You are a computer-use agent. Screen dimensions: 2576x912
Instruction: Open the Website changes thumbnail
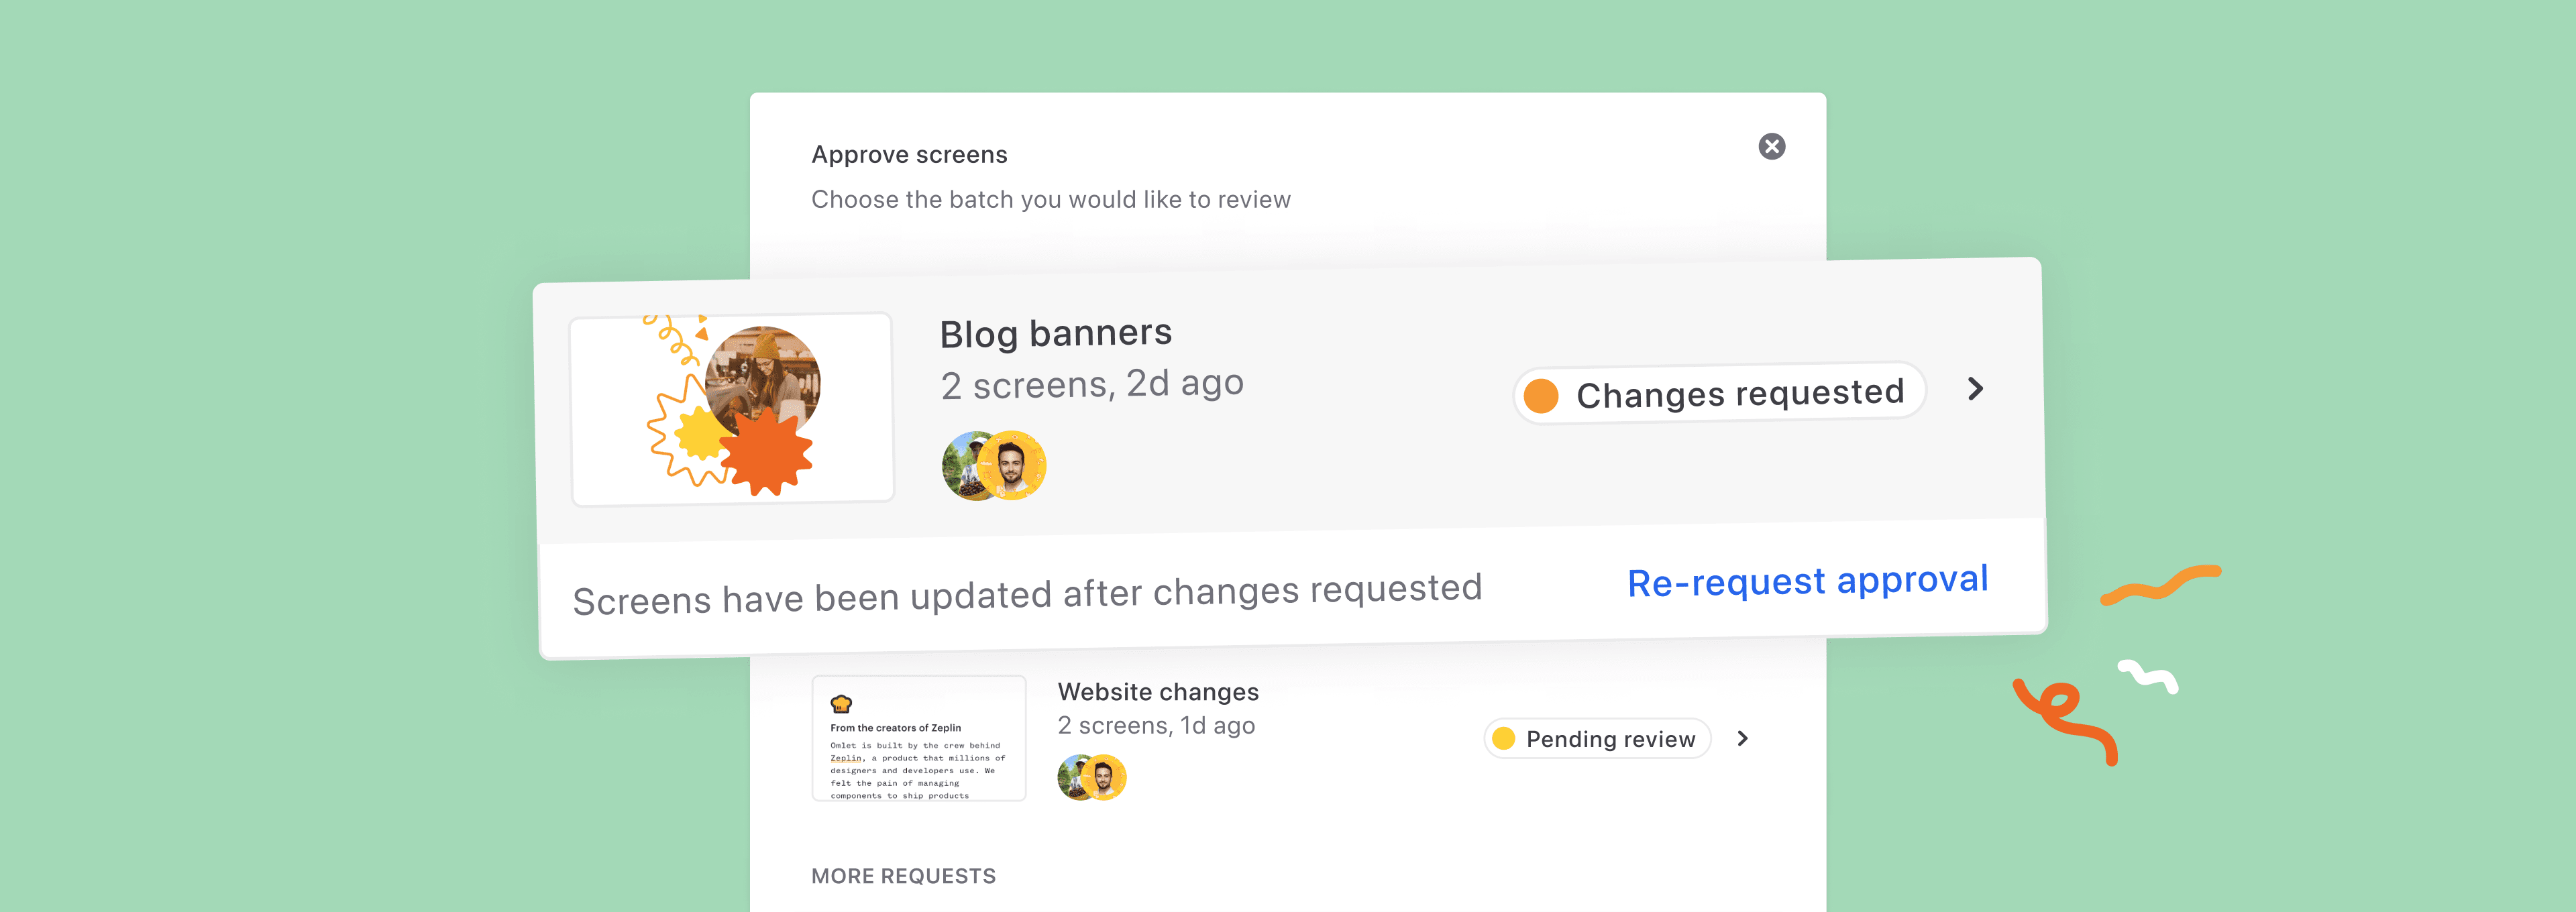point(918,738)
